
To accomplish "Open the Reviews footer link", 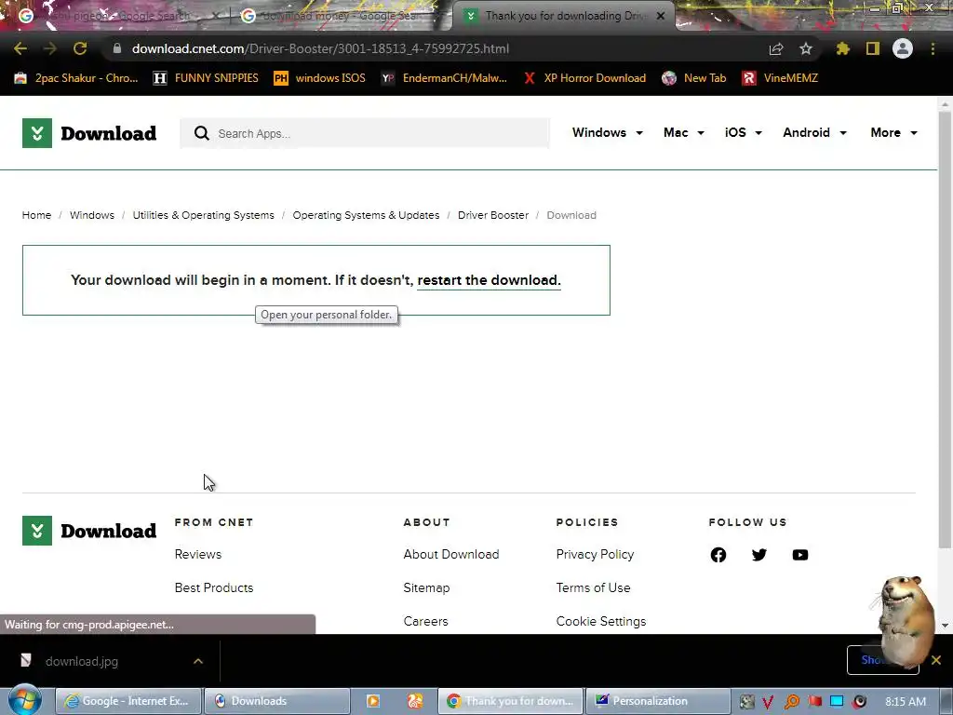I will click(x=198, y=555).
